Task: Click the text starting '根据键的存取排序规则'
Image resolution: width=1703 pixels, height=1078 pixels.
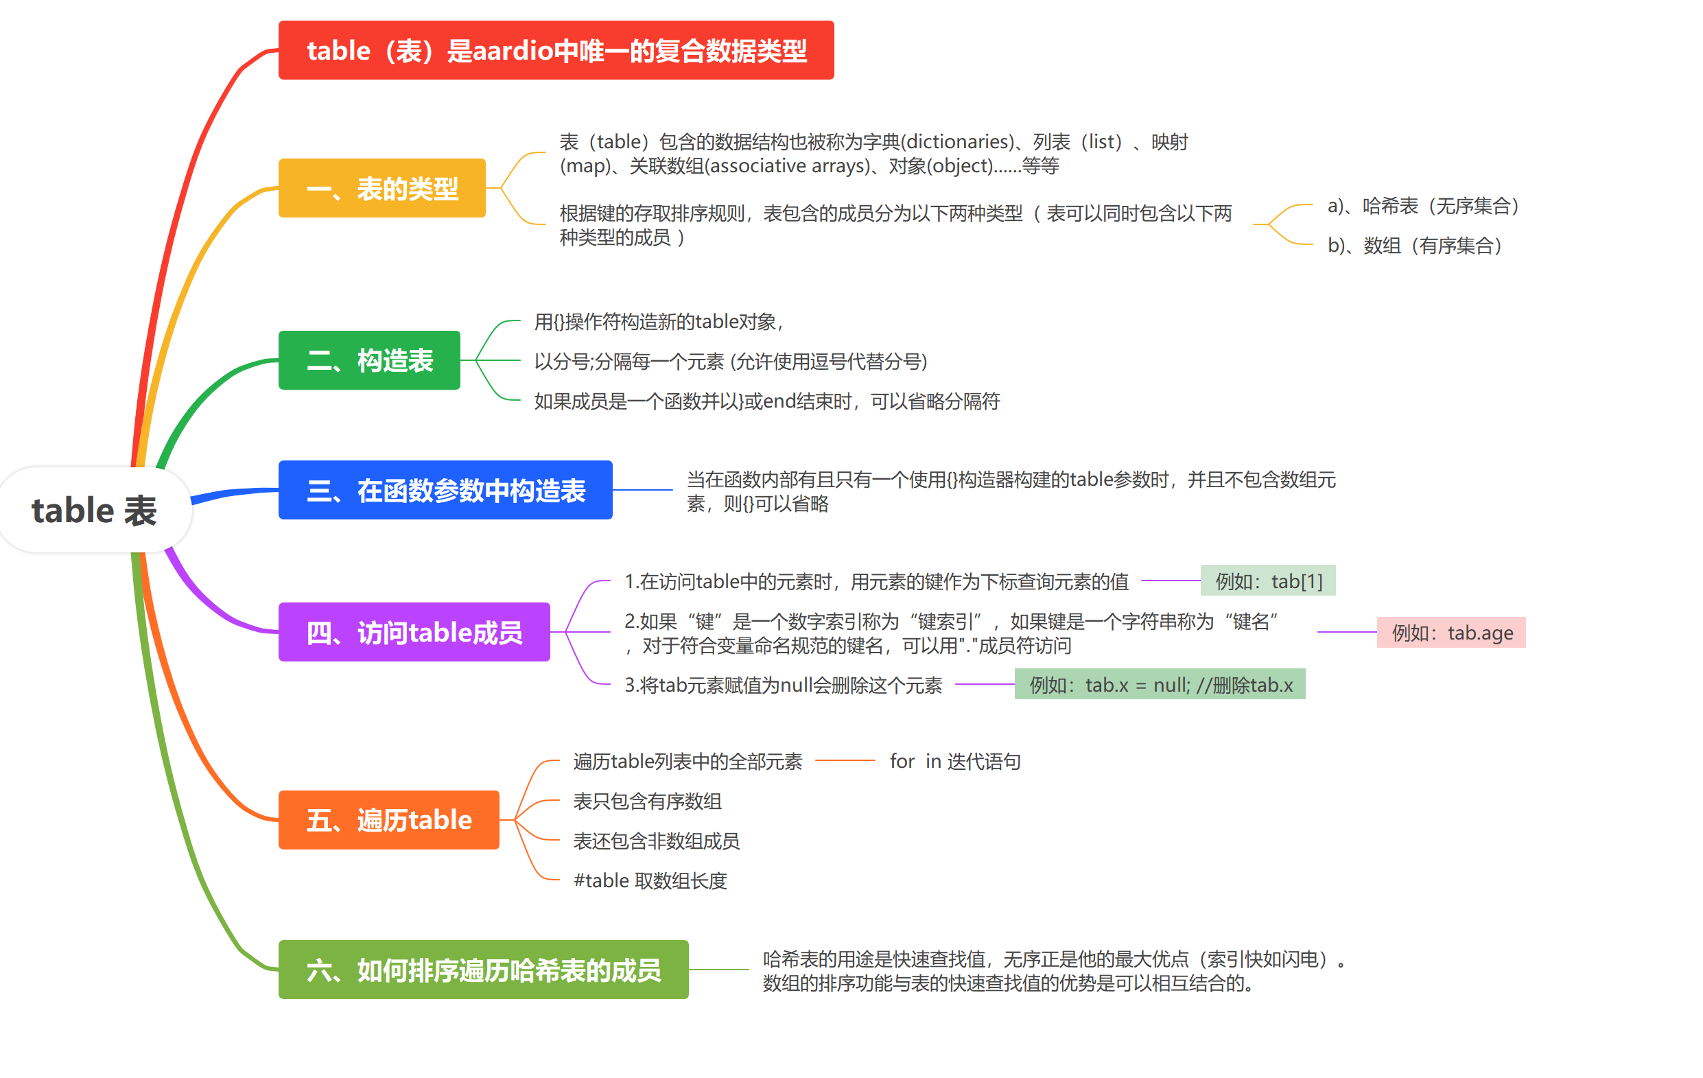Action: [x=895, y=225]
